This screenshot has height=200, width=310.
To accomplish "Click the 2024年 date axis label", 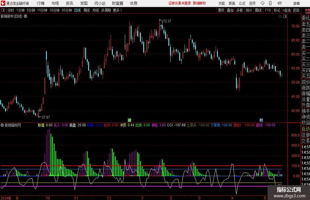I will coord(6,198).
